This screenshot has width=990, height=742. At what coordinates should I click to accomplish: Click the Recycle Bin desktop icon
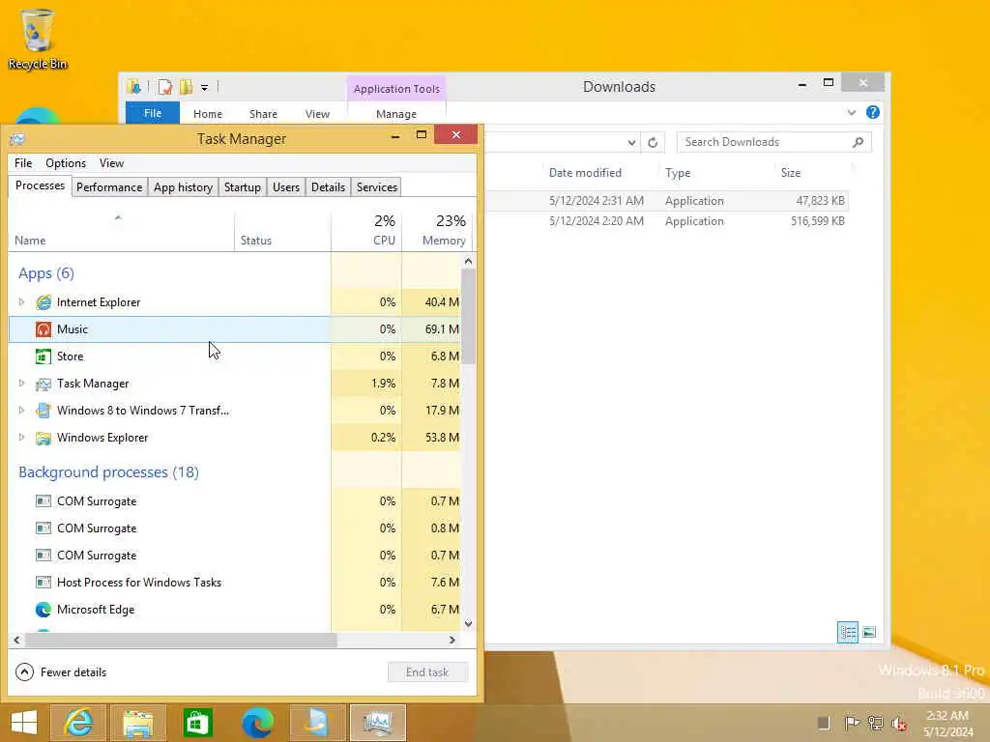click(x=38, y=39)
